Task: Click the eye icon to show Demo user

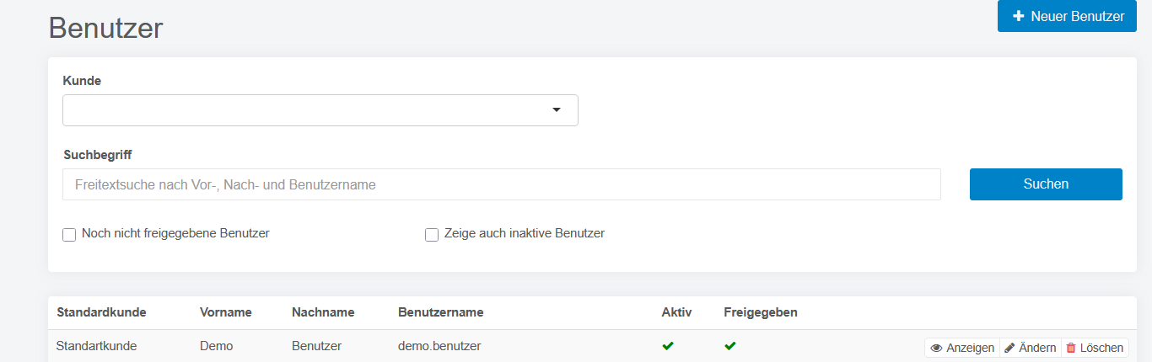Action: 936,348
